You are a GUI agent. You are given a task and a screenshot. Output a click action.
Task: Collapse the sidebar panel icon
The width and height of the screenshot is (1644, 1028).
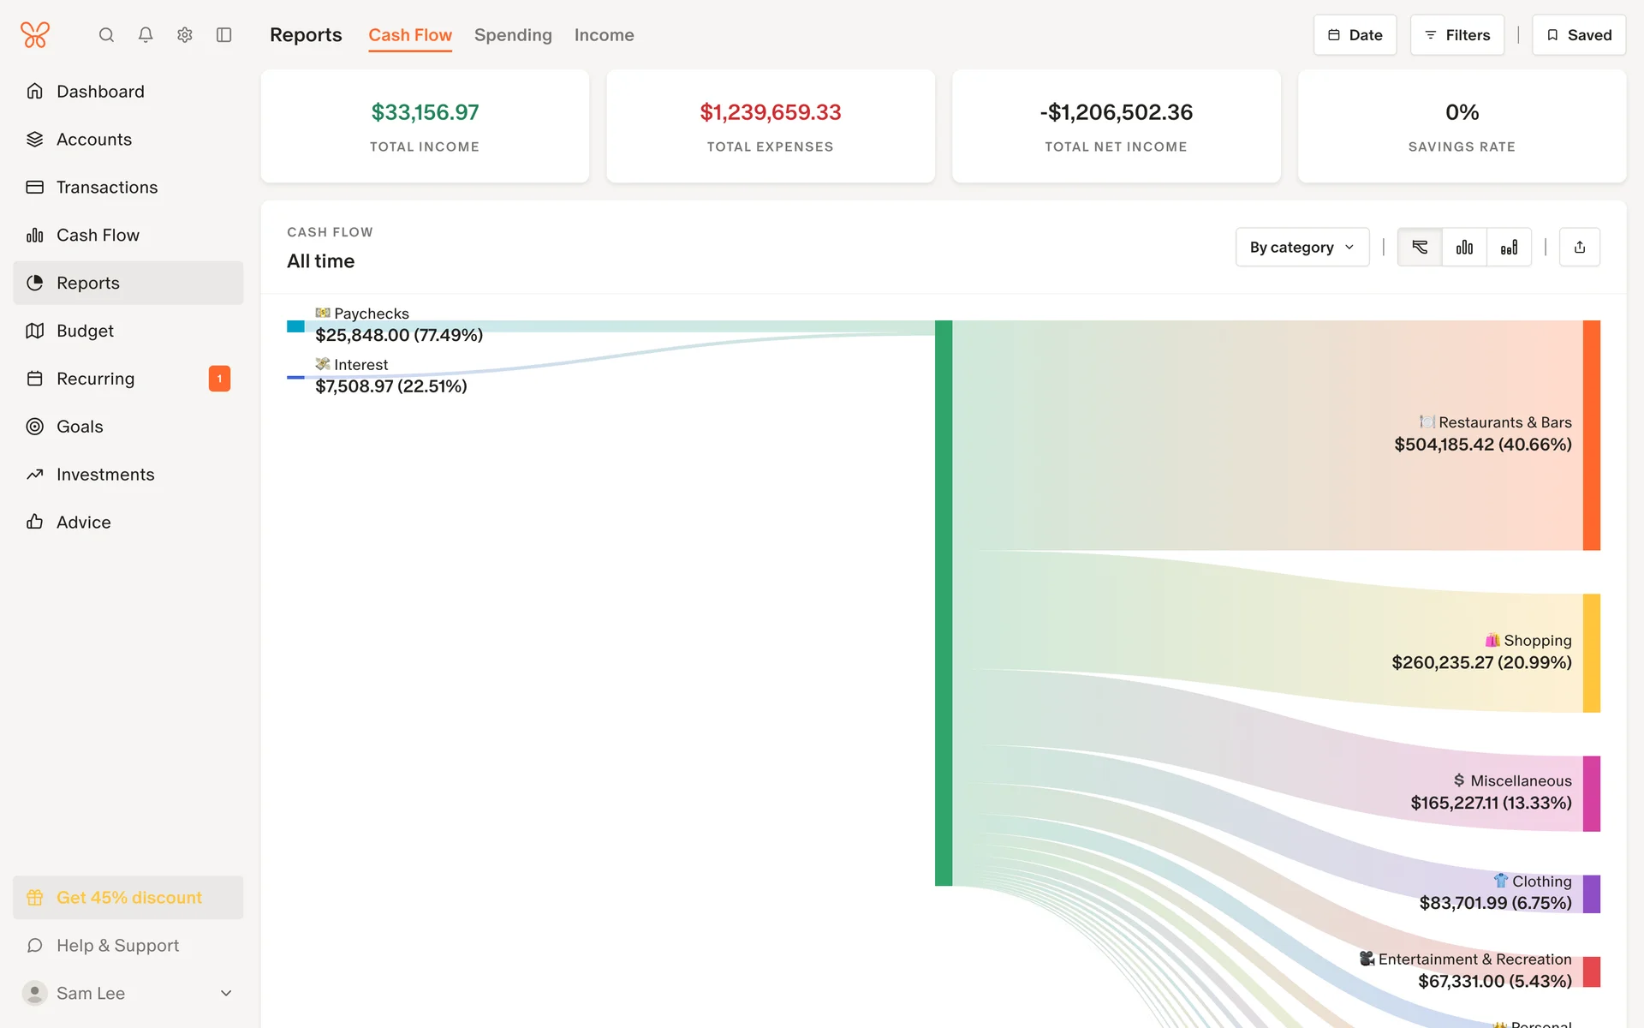(x=224, y=35)
